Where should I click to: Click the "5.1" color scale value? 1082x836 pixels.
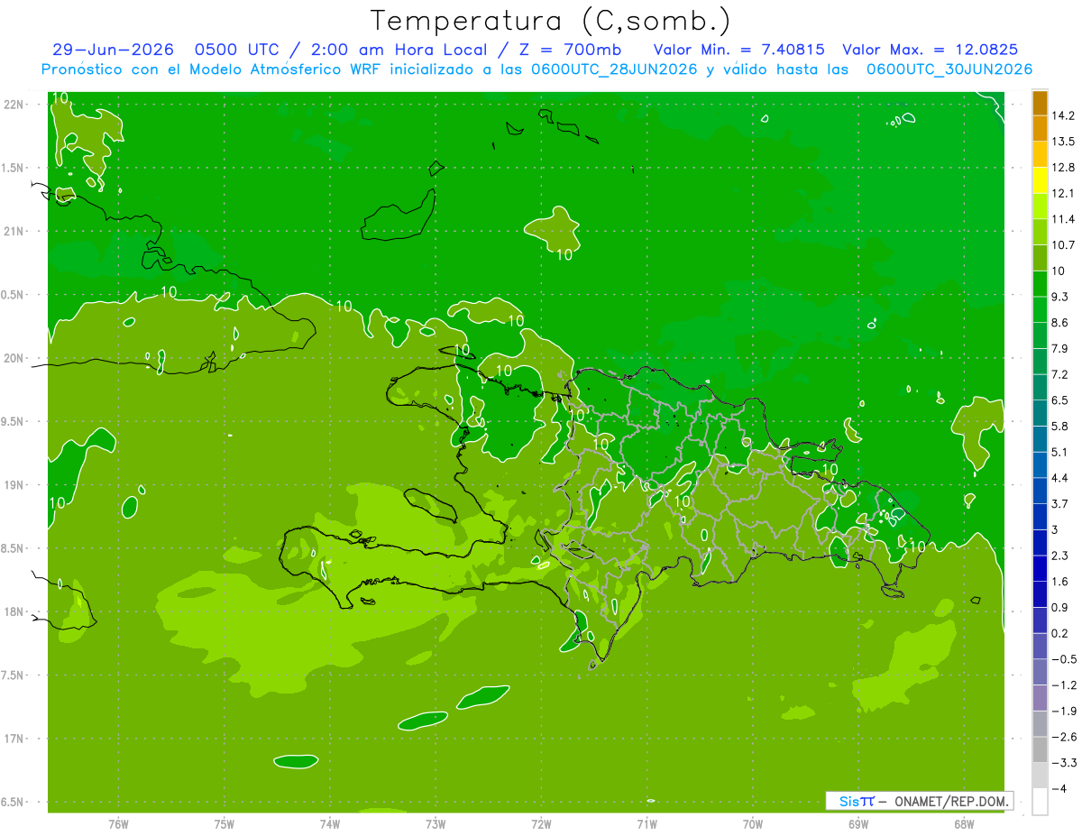coord(1060,453)
